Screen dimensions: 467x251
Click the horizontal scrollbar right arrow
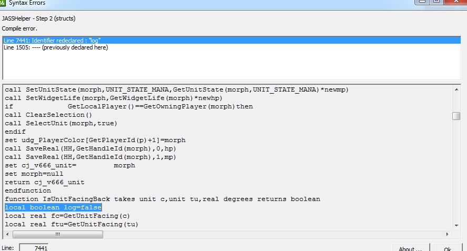(448, 234)
